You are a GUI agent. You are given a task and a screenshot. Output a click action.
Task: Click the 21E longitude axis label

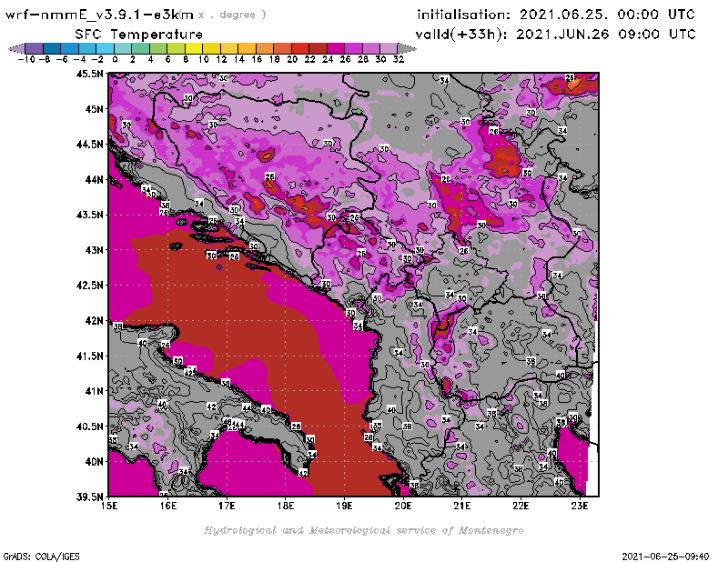[x=462, y=506]
